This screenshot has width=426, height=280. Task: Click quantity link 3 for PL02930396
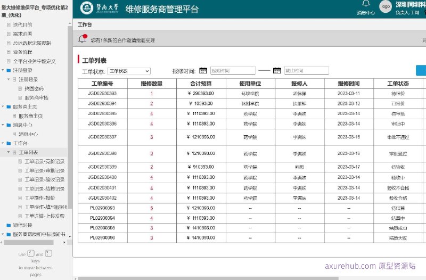pyautogui.click(x=152, y=238)
